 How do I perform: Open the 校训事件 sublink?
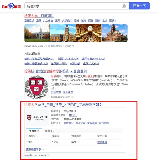tap(68, 92)
